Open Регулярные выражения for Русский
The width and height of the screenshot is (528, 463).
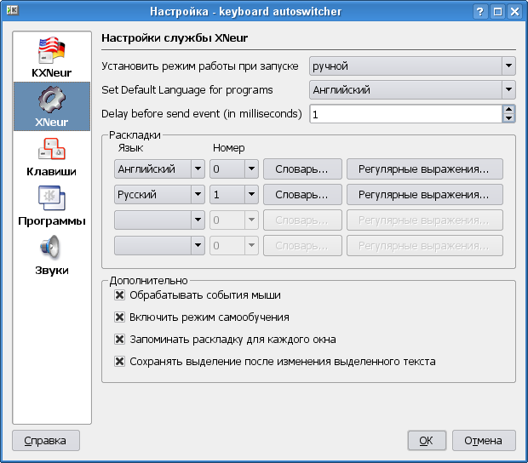(425, 195)
